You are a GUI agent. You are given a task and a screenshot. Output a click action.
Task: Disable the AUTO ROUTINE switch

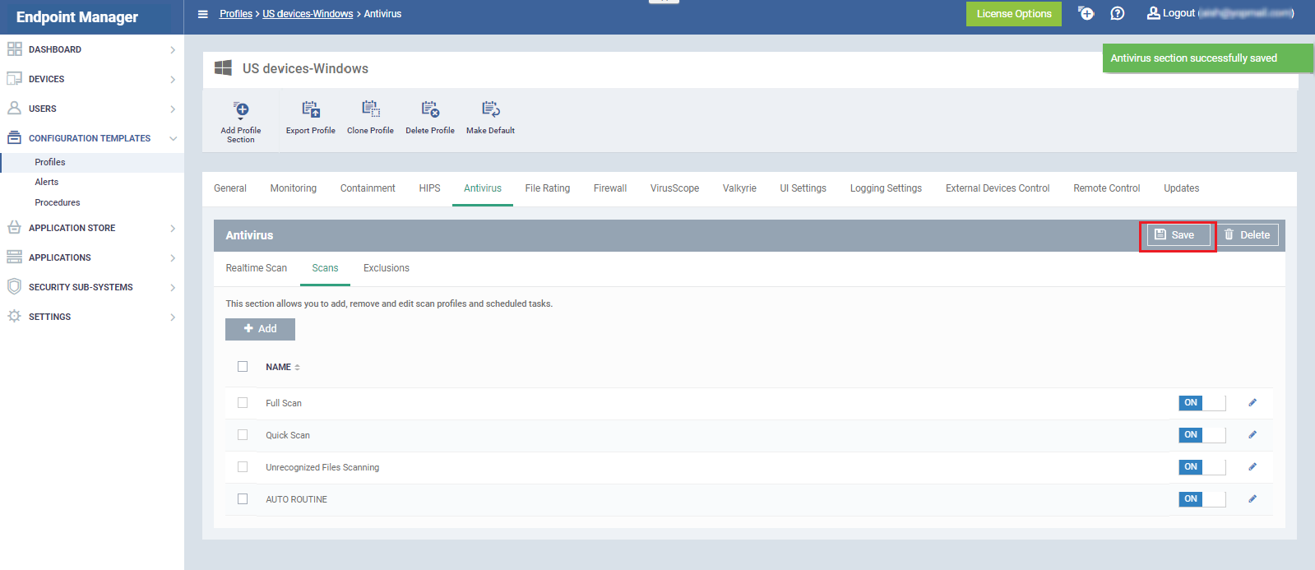pyautogui.click(x=1202, y=499)
